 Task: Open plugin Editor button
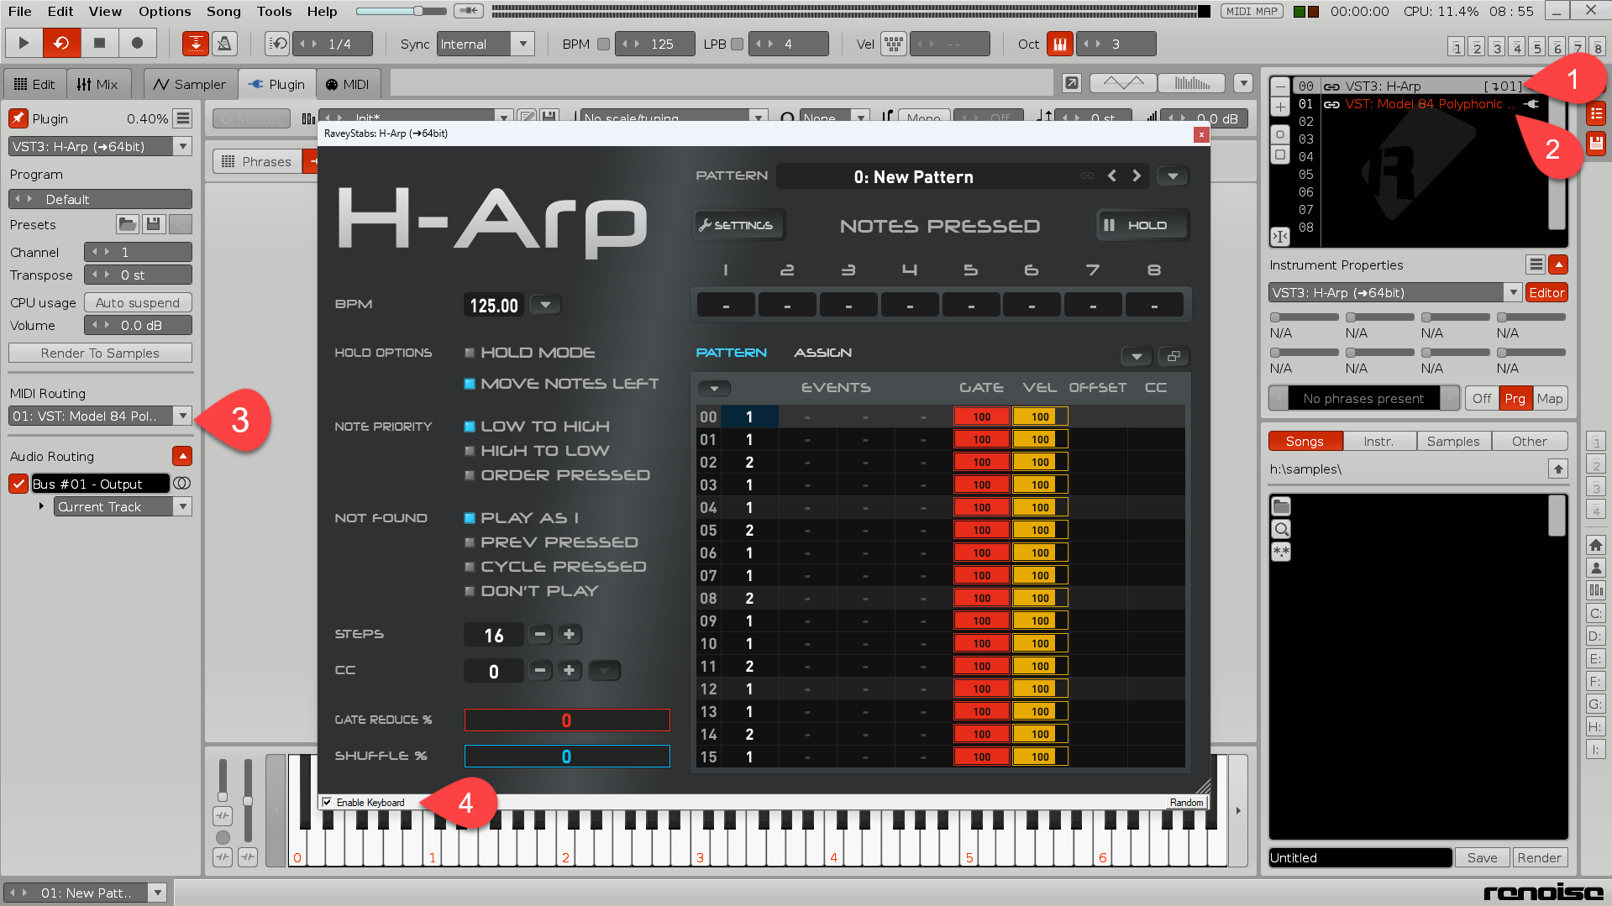1546,292
